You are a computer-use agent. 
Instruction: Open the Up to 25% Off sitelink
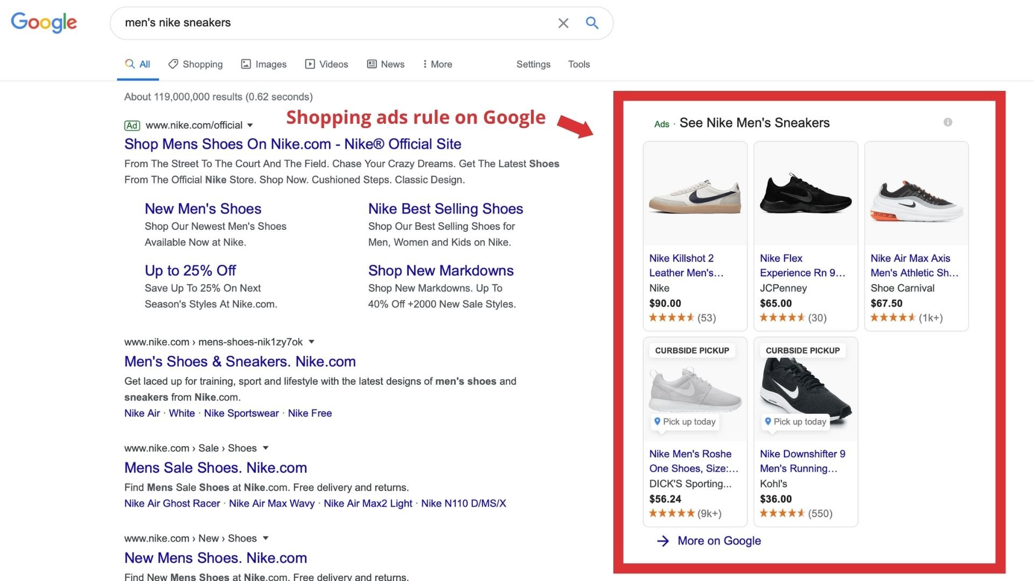pyautogui.click(x=190, y=271)
